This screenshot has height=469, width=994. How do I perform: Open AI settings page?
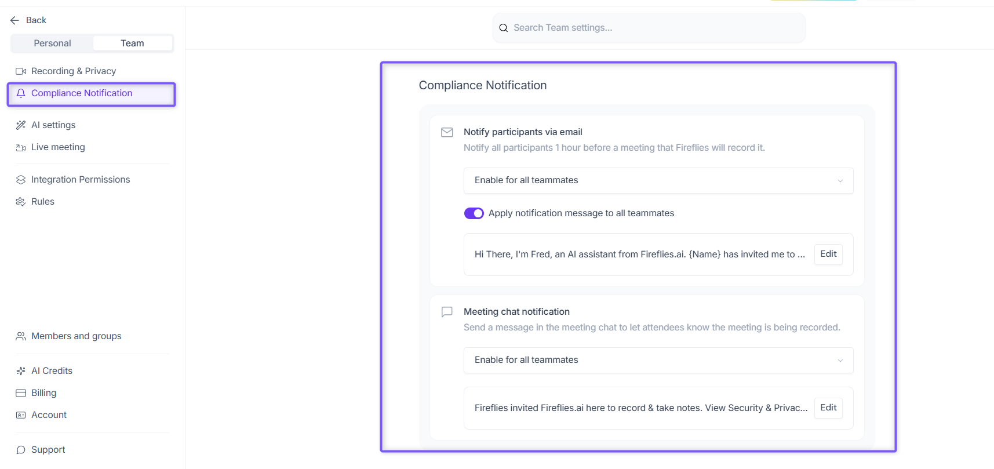pyautogui.click(x=53, y=125)
